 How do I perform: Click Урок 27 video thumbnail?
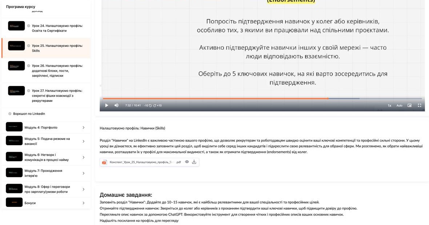16,91
